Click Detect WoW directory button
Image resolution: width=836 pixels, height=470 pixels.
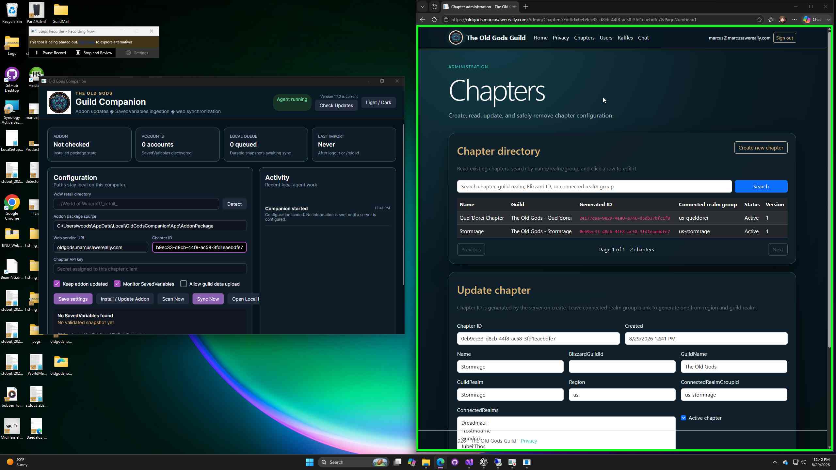pos(234,204)
